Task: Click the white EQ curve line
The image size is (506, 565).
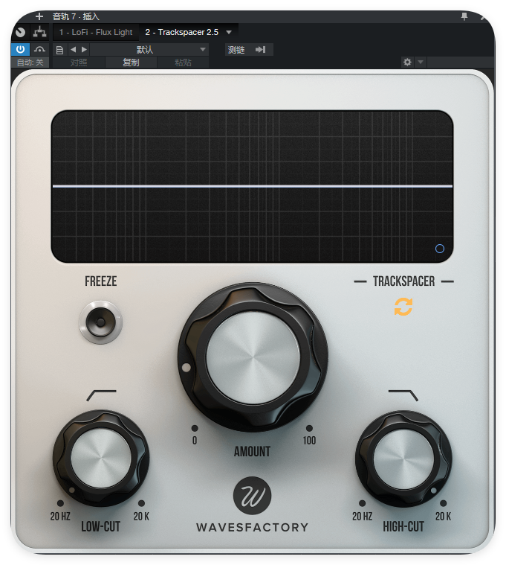Action: point(253,186)
